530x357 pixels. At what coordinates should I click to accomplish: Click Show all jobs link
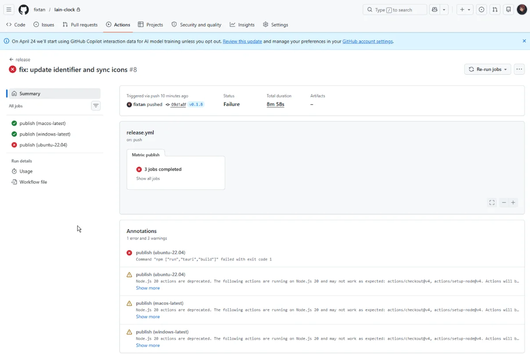148,178
